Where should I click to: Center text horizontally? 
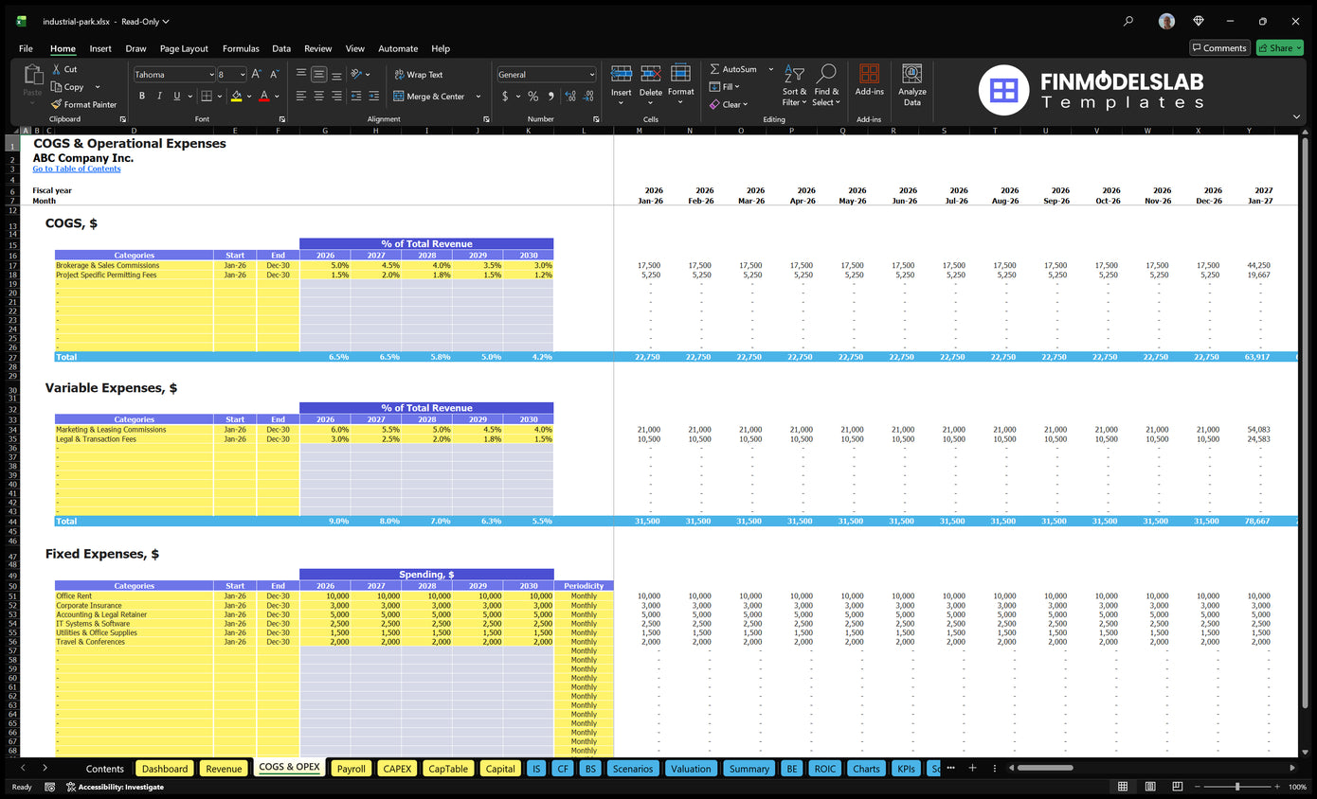pyautogui.click(x=319, y=96)
